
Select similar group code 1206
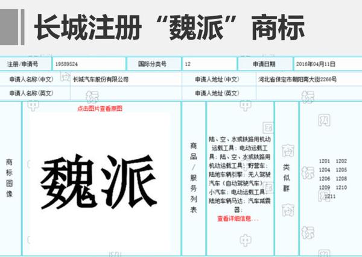pyautogui.click(x=325, y=179)
